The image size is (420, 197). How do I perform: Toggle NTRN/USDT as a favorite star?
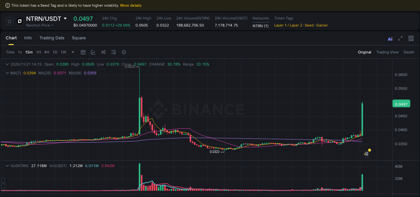[x=9, y=21]
